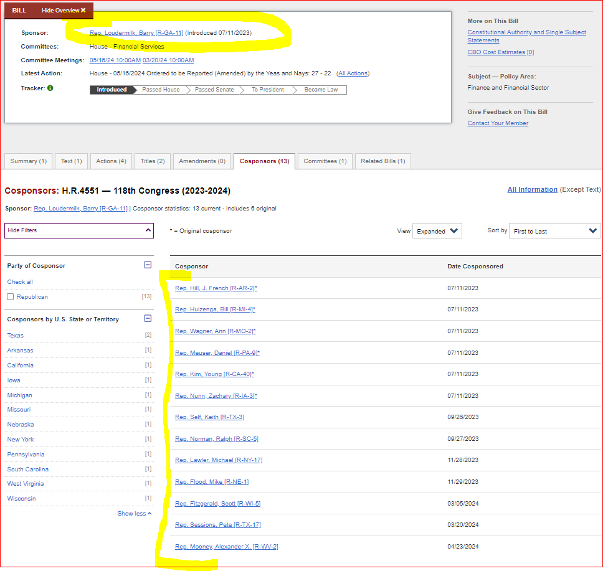Open sponsor Rep. Loudermilk link in overview
Screen dimensions: 603x571
click(x=136, y=33)
